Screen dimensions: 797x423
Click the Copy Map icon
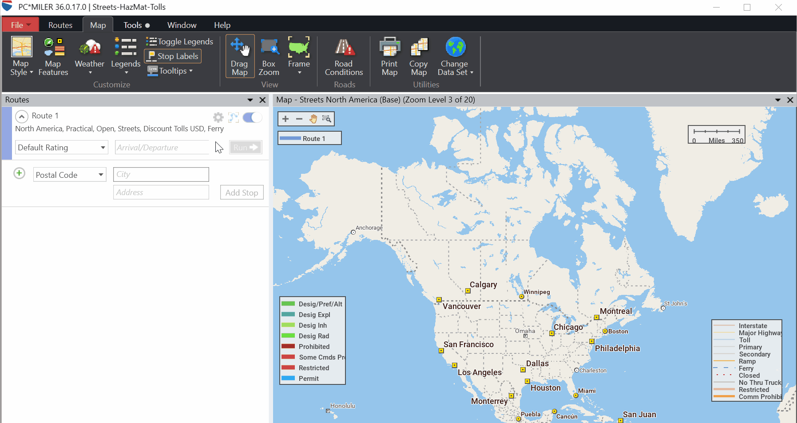click(x=419, y=56)
